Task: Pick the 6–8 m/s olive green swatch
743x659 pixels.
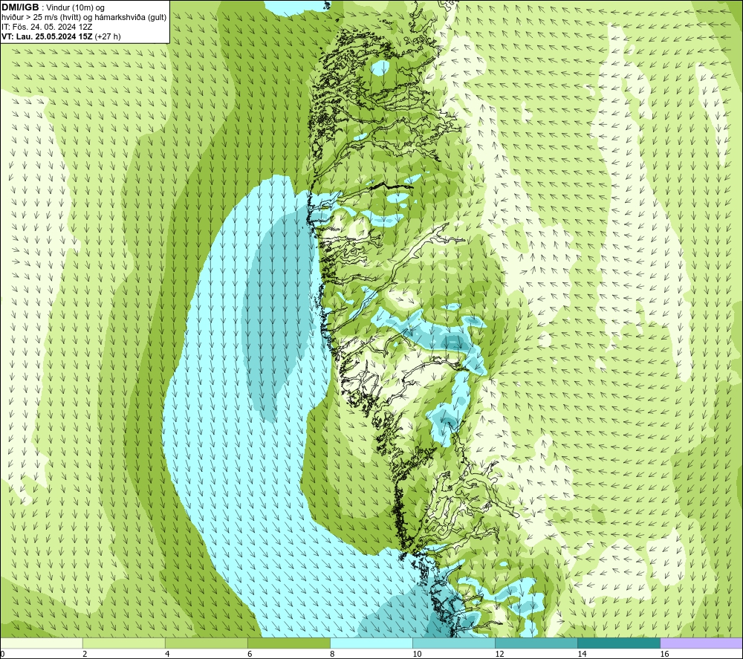Action: (x=288, y=643)
